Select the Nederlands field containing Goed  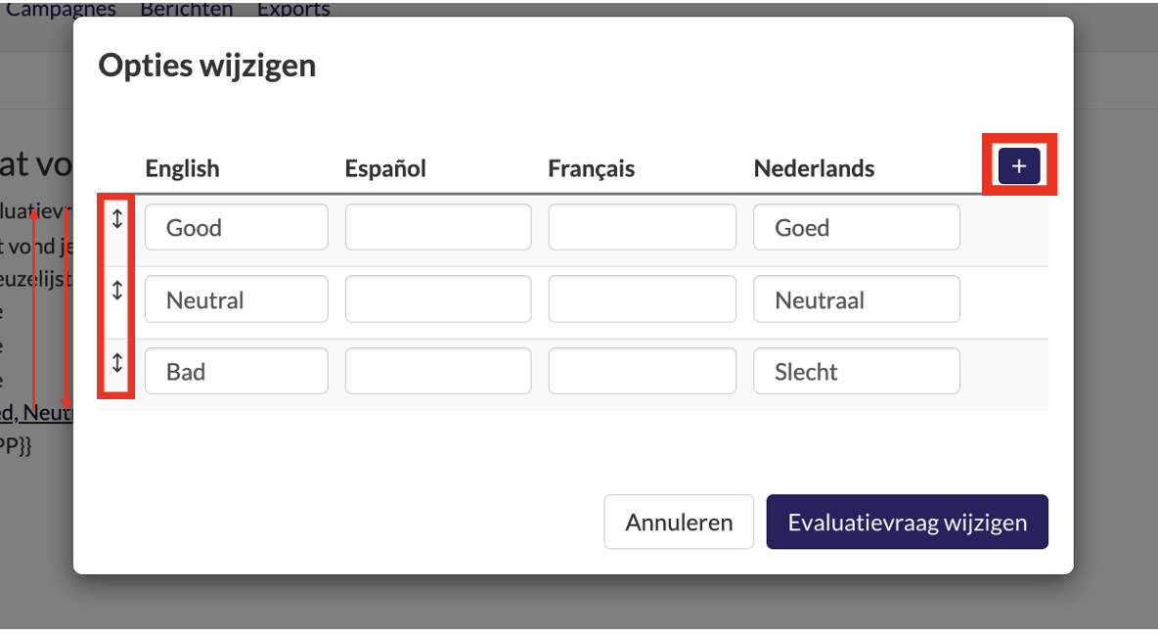point(857,227)
